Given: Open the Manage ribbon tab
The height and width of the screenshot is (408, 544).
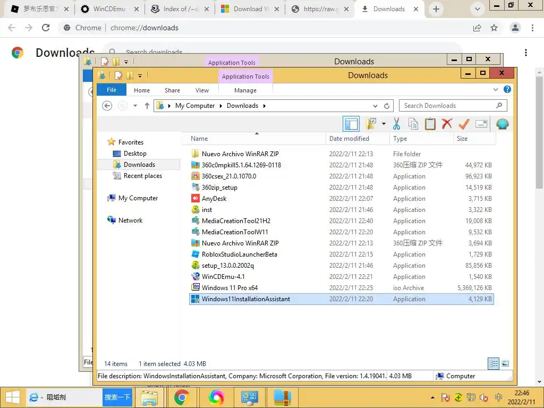Looking at the screenshot, I should click(245, 90).
